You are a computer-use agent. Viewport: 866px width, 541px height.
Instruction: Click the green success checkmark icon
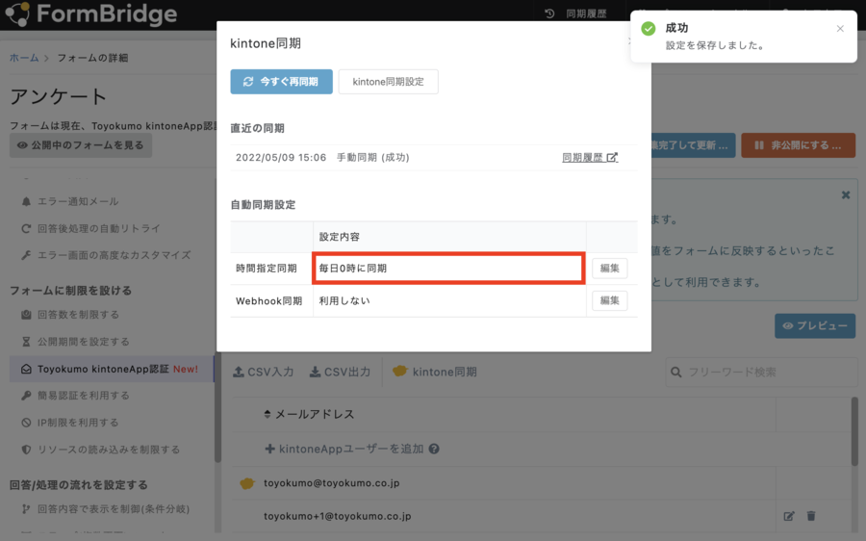pyautogui.click(x=649, y=28)
